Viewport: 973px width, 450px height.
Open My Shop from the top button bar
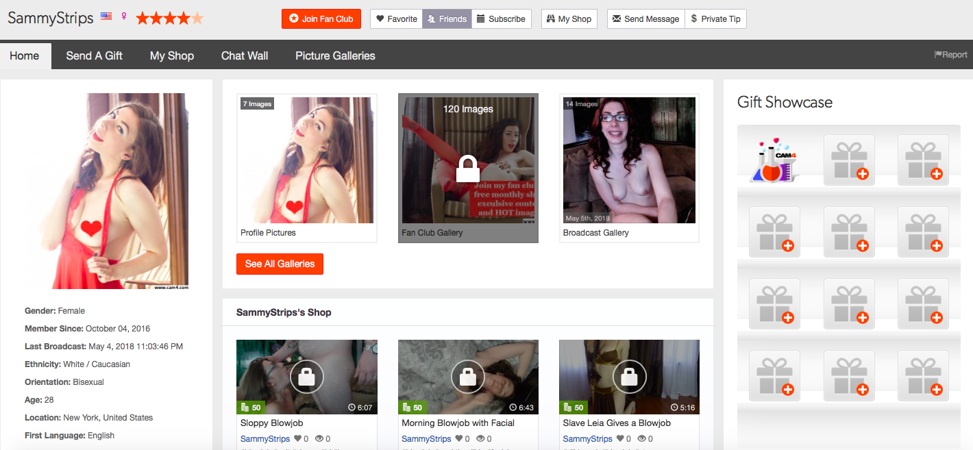[x=568, y=19]
